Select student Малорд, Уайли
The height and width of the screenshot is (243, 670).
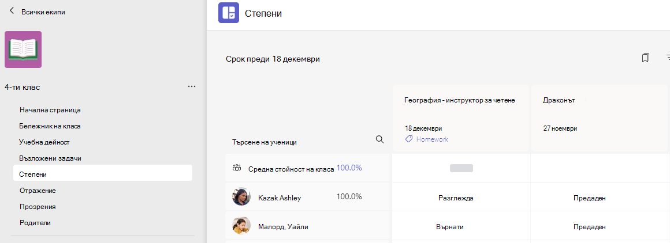point(283,227)
